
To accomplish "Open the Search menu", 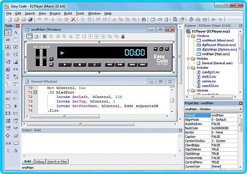I will tap(30, 13).
